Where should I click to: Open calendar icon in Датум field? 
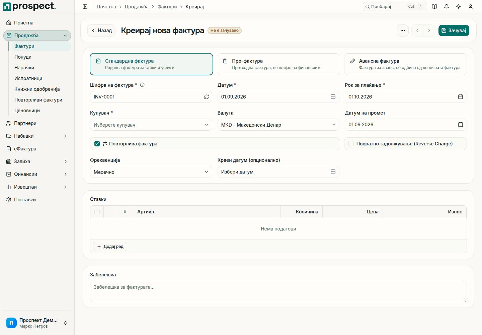333,97
